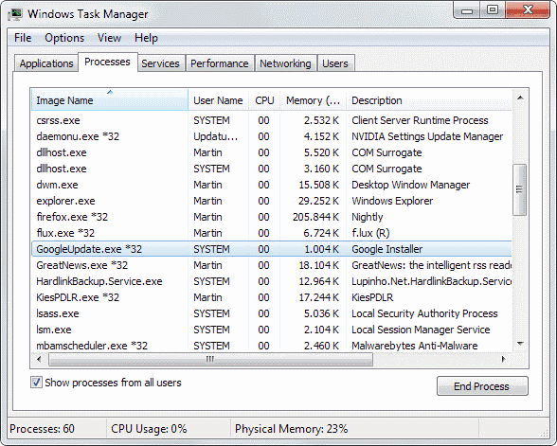Open the View menu
This screenshot has width=557, height=446.
[110, 38]
